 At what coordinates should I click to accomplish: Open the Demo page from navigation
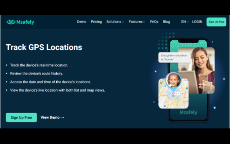tap(82, 22)
